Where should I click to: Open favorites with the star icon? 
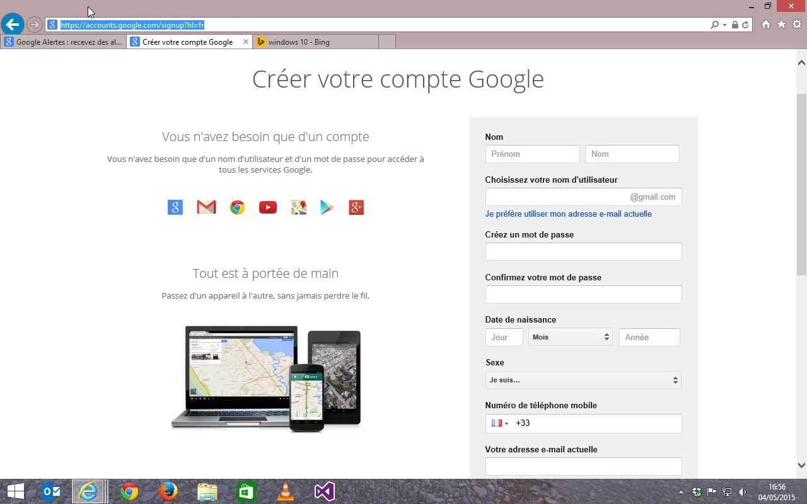tap(781, 25)
